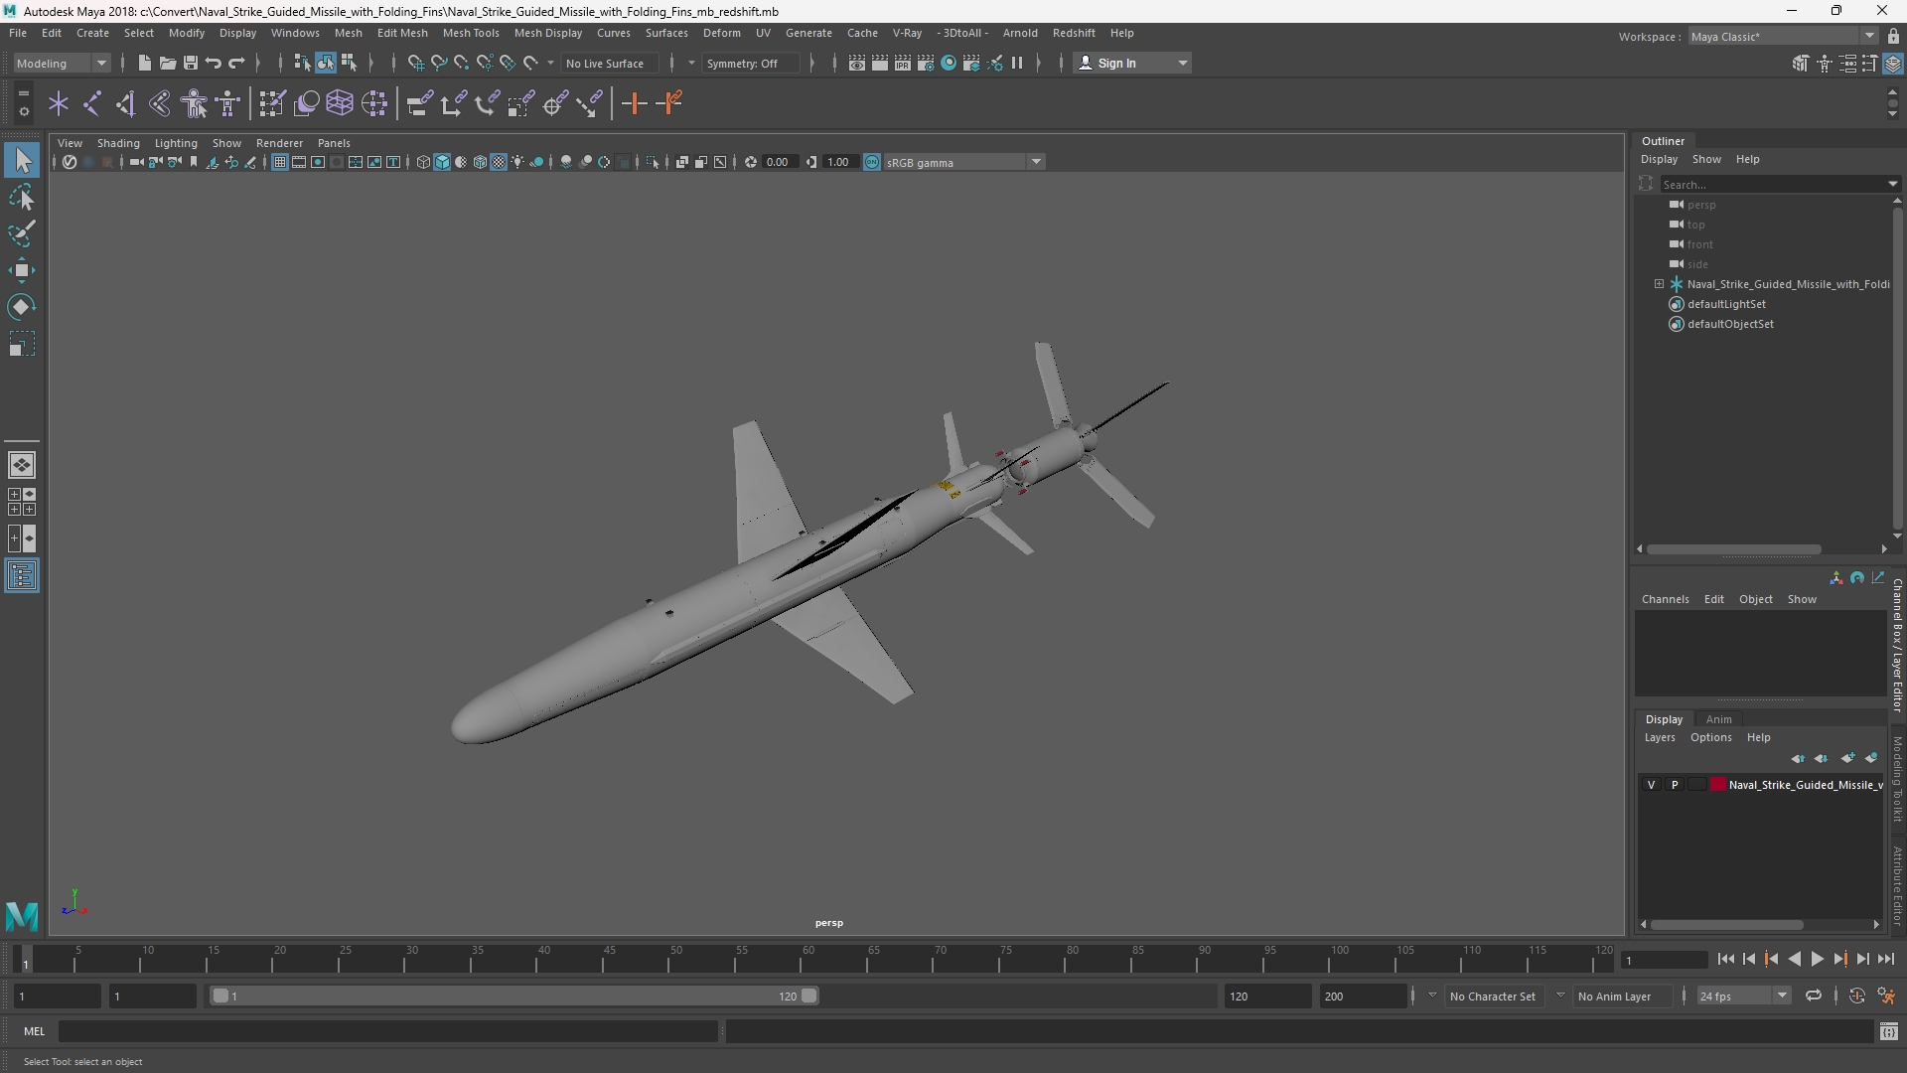Click Snap to Grids magnet icon
The height and width of the screenshot is (1073, 1907).
[415, 63]
